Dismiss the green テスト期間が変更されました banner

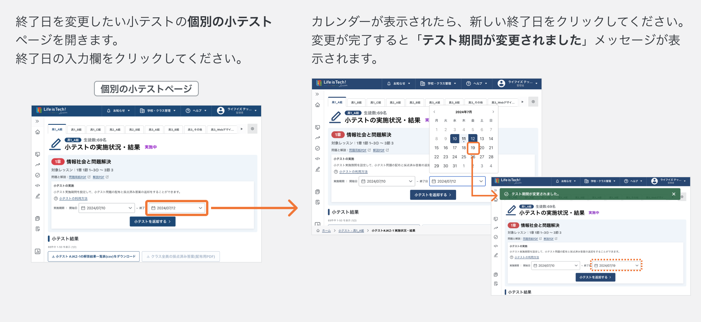(674, 194)
